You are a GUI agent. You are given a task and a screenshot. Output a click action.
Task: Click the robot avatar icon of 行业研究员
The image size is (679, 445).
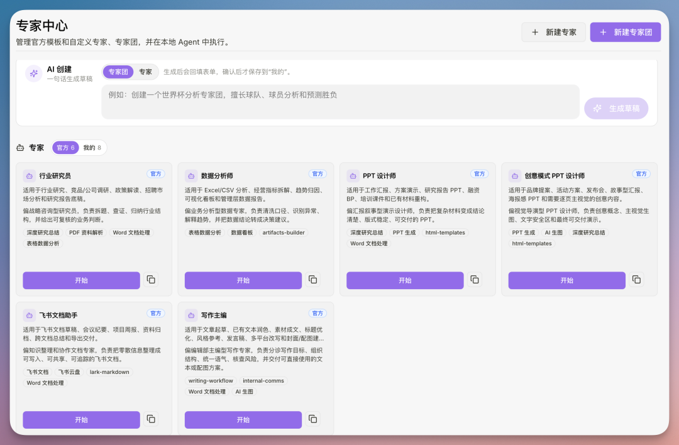click(x=29, y=176)
